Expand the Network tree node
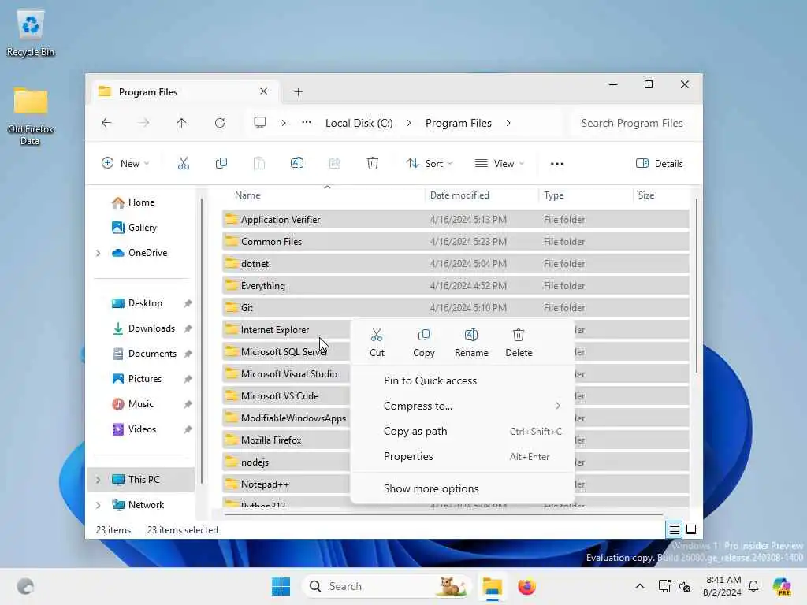Screen dimensions: 807x605 pyautogui.click(x=98, y=505)
